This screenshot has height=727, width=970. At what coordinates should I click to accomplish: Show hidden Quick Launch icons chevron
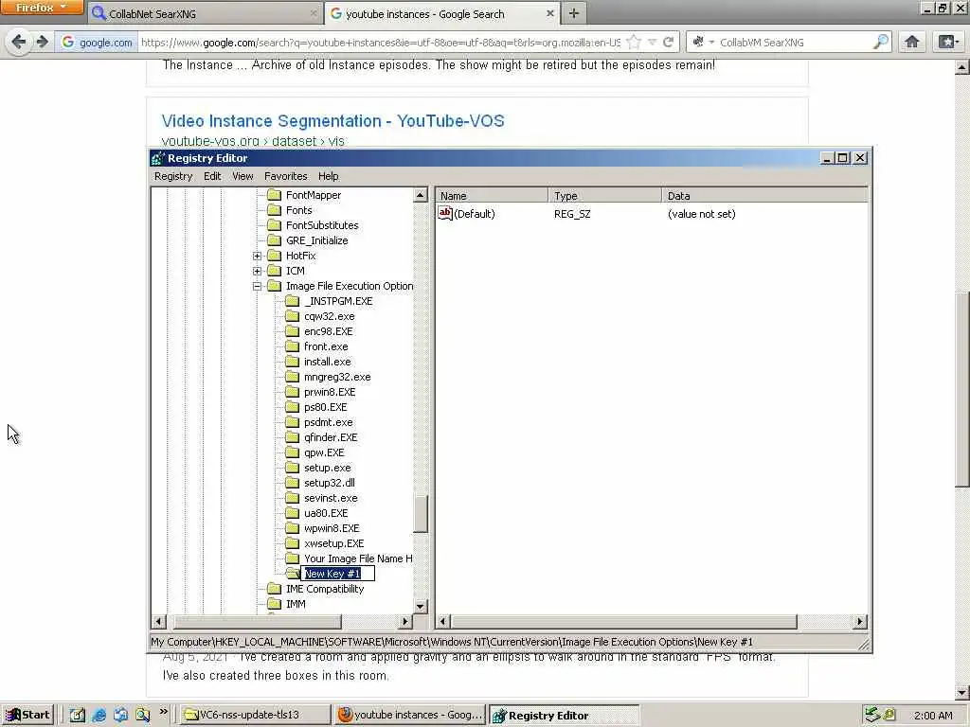click(x=163, y=712)
